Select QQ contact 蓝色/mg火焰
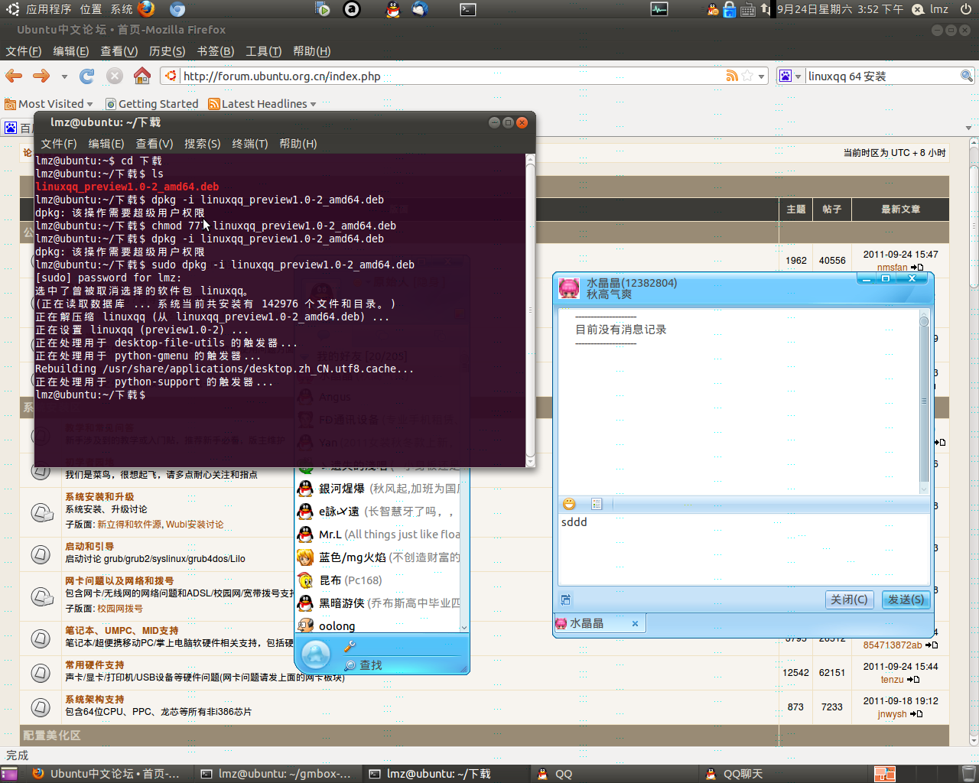This screenshot has width=979, height=783. tap(379, 557)
